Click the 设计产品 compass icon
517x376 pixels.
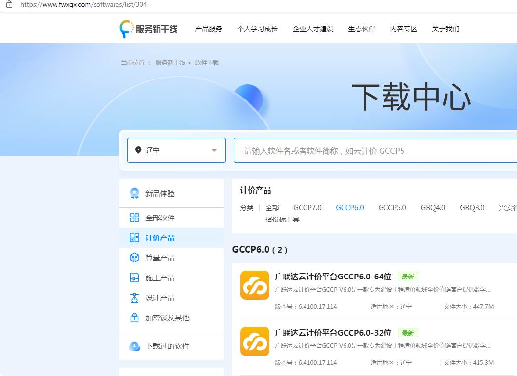point(134,298)
